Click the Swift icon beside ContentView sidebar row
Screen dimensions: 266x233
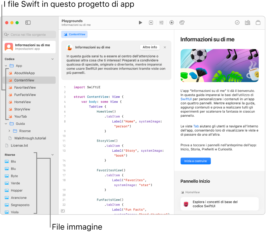coord(10,80)
